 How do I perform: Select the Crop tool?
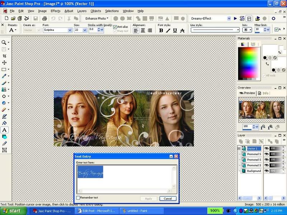coord(4,56)
